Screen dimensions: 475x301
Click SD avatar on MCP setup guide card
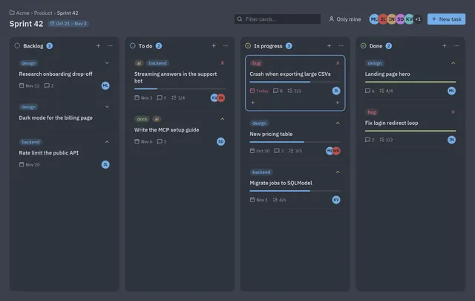[221, 141]
